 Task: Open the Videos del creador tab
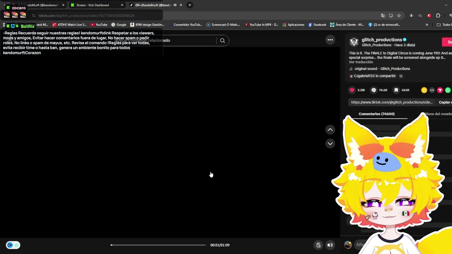(x=437, y=114)
